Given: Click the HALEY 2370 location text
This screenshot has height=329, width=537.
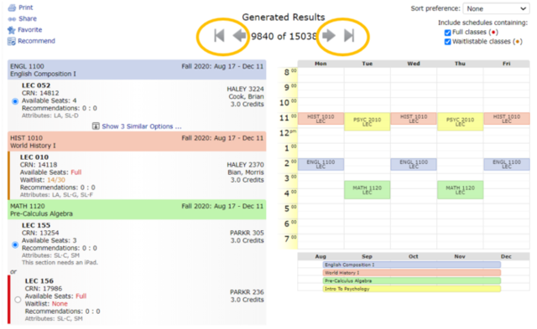Looking at the screenshot, I should 245,165.
